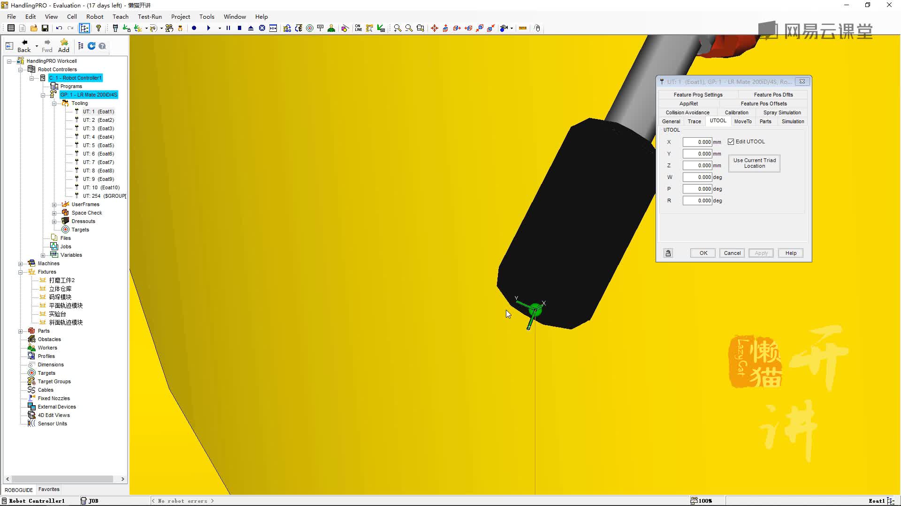Click Use Current Triad Location button
Screen dimensions: 901x506
pos(754,163)
